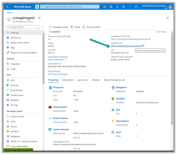Viewport: 177px width, 155px height.
Task: Click the main content vertical scrollbar
Action: pyautogui.click(x=172, y=82)
